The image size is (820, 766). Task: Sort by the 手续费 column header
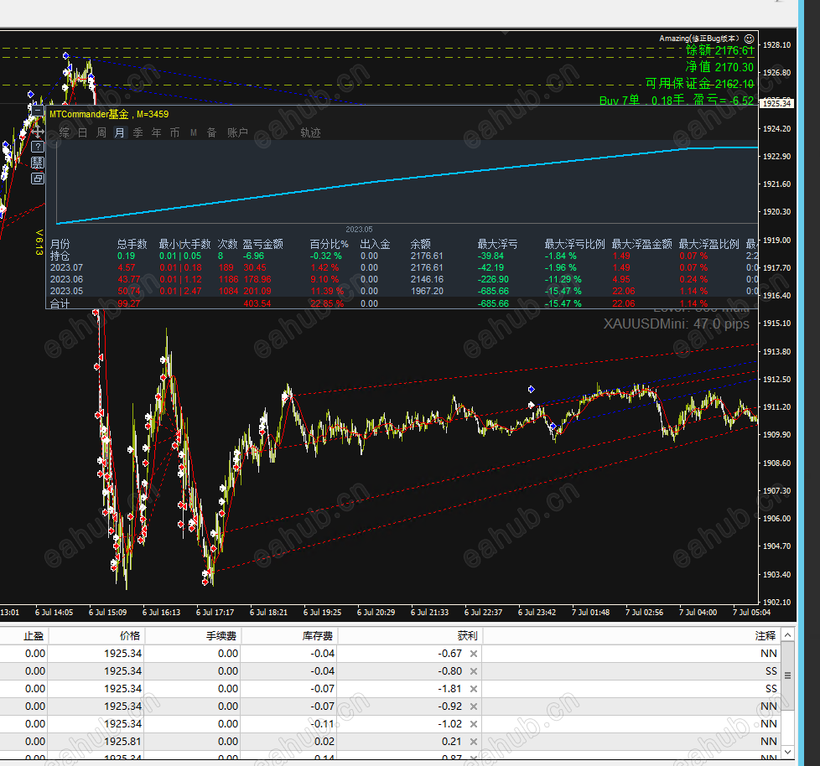[193, 636]
